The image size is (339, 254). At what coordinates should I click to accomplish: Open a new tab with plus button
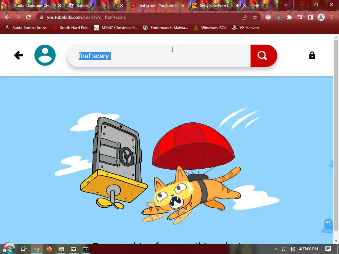click(257, 6)
